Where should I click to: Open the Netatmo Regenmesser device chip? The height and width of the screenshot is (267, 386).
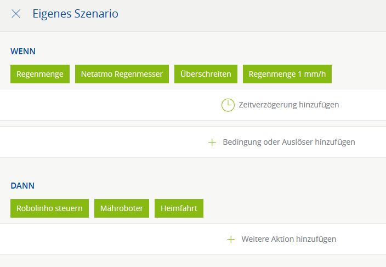(122, 74)
